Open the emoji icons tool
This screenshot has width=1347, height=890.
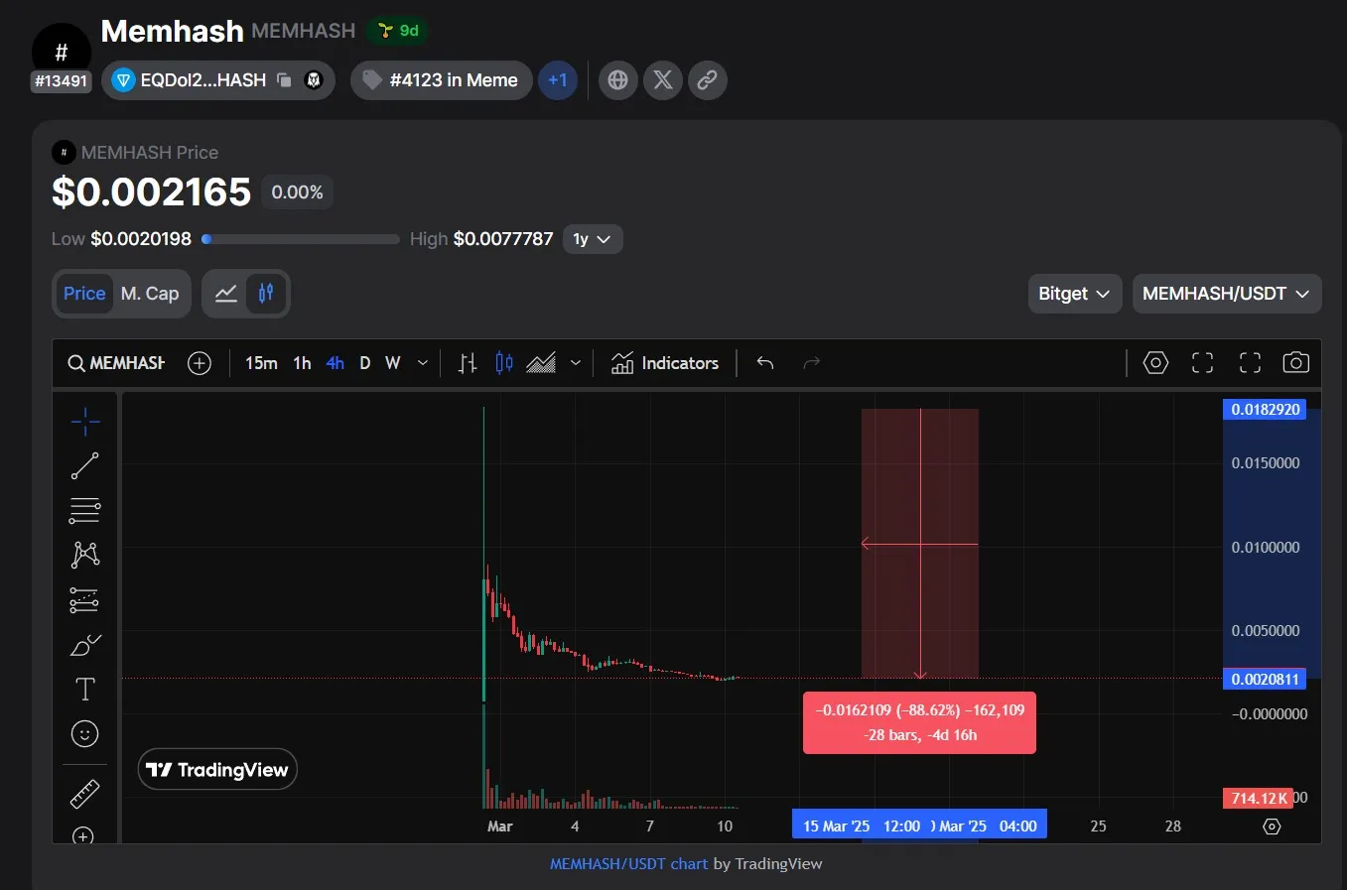[85, 734]
